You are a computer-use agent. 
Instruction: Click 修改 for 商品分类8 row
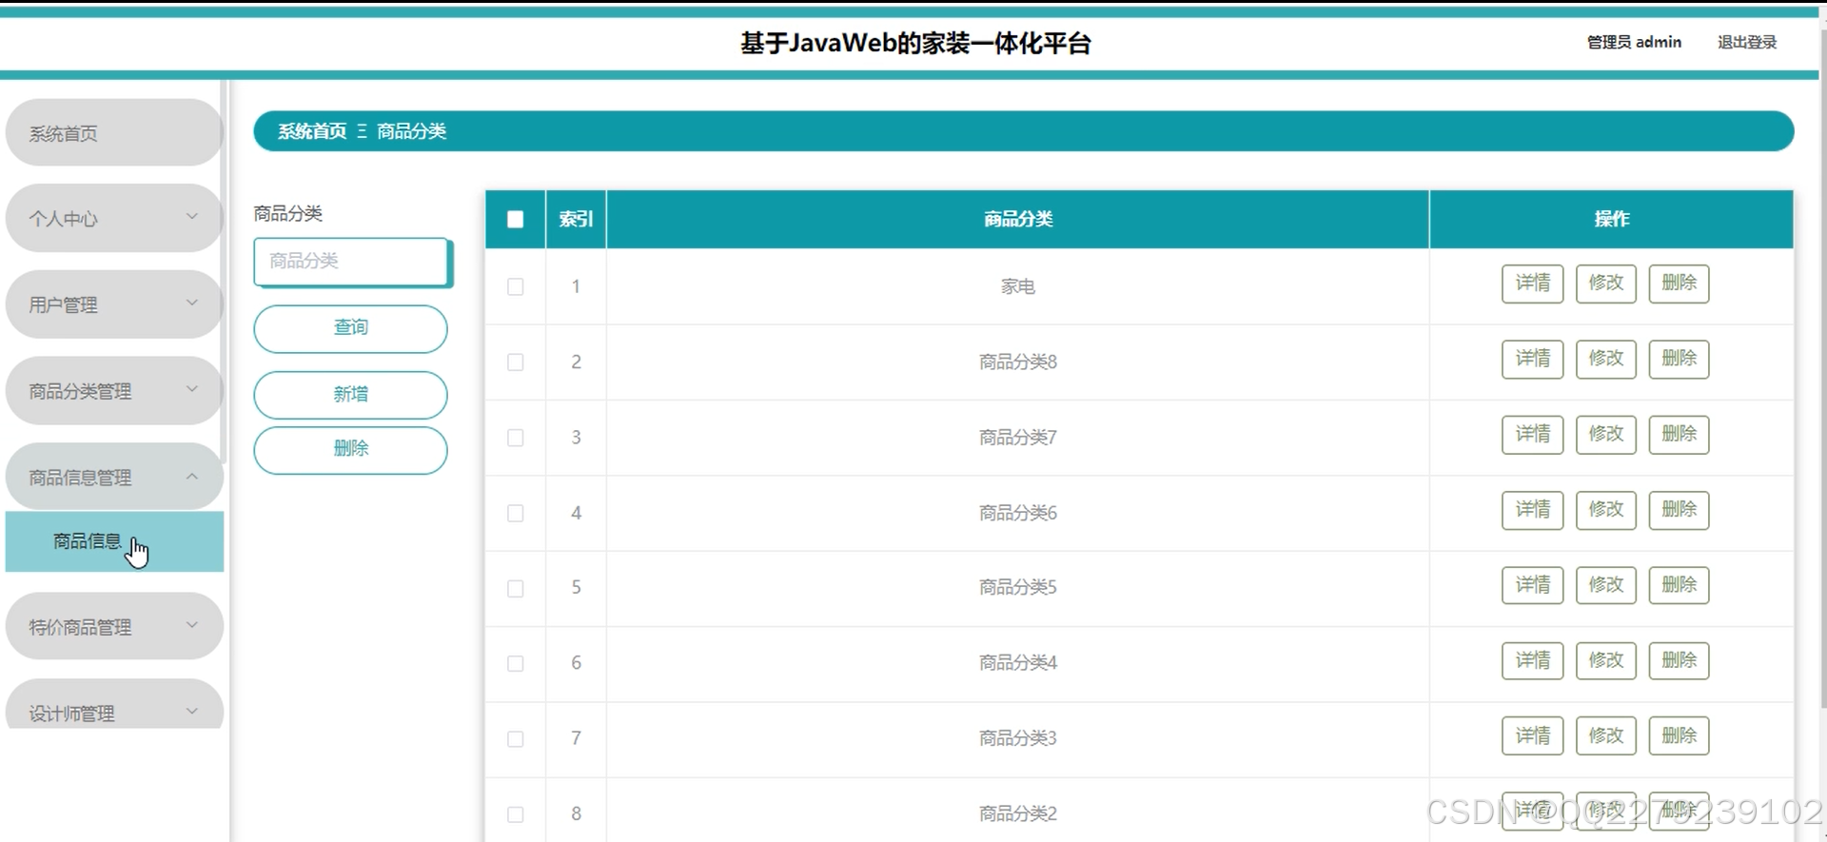[x=1605, y=359]
